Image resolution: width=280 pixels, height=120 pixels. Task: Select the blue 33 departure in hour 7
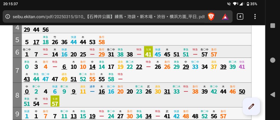coord(195,65)
